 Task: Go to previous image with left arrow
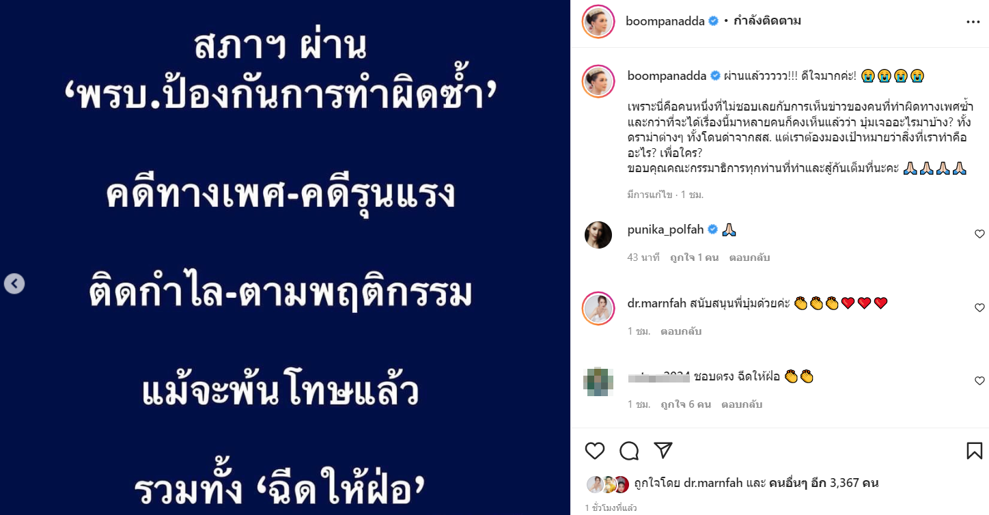click(x=14, y=283)
